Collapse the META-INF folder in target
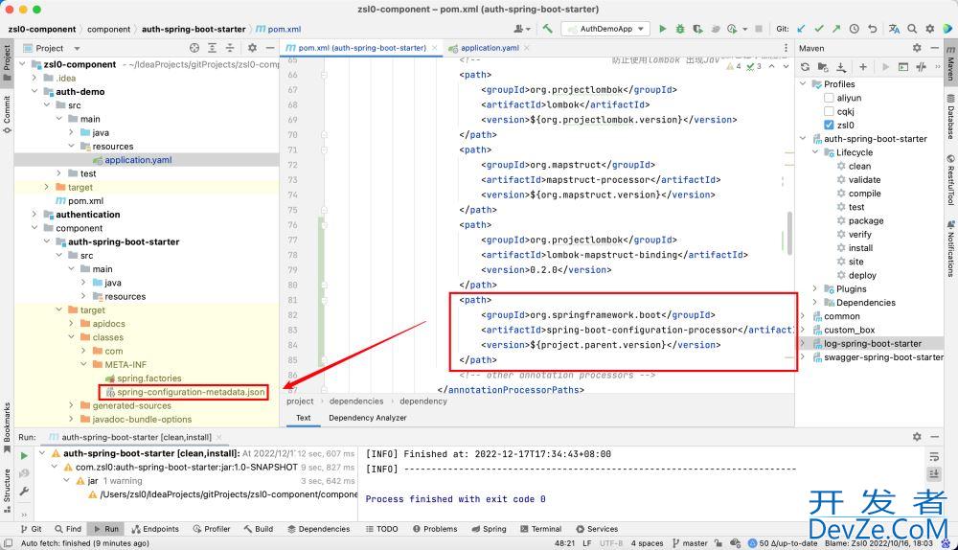 pyautogui.click(x=83, y=364)
